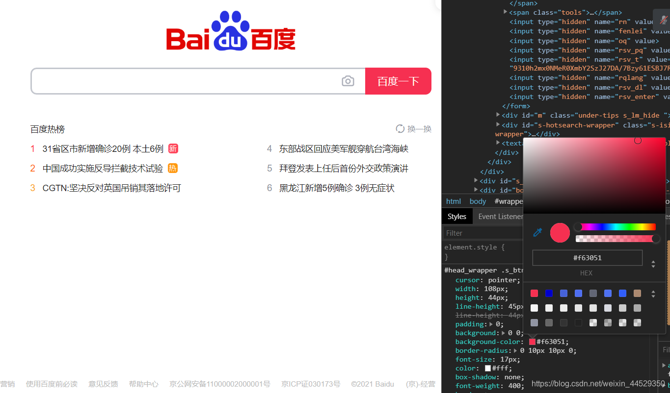The height and width of the screenshot is (393, 670).
Task: Open the Event Listeners tab
Action: (x=501, y=216)
